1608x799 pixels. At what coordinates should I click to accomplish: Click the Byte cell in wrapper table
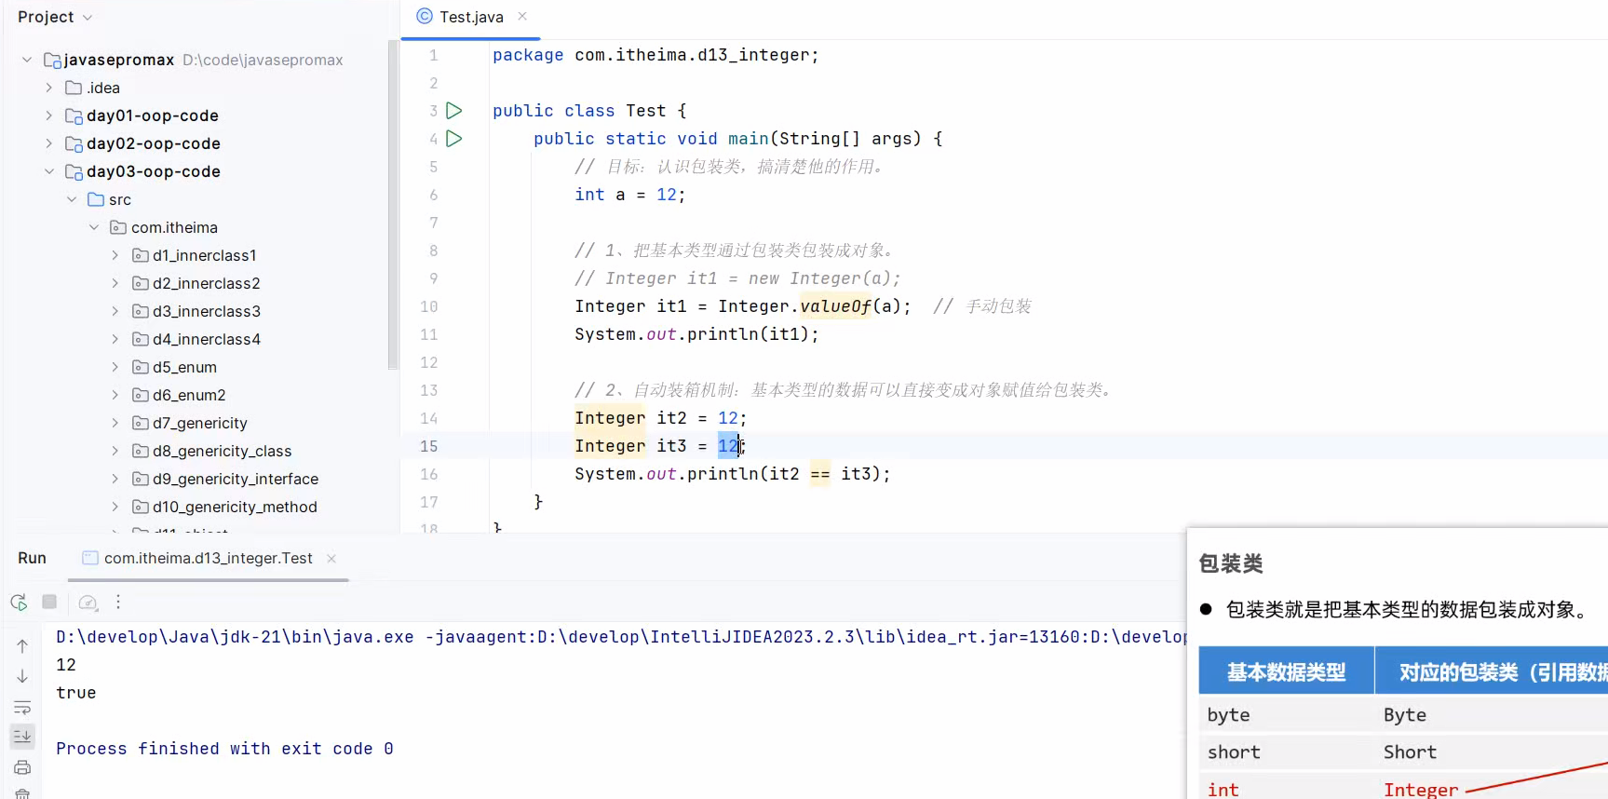(x=1405, y=714)
